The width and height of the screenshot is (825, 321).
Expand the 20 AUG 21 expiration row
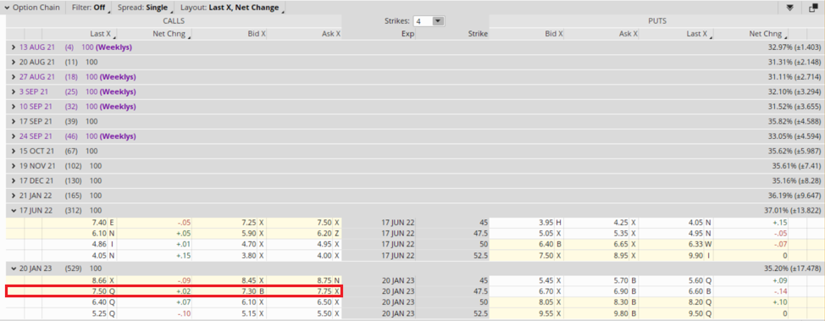click(14, 62)
